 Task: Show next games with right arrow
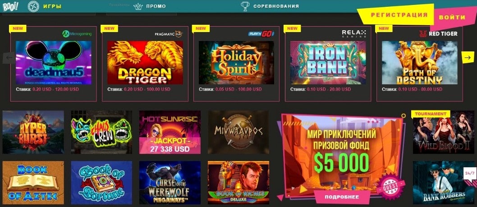[468, 57]
